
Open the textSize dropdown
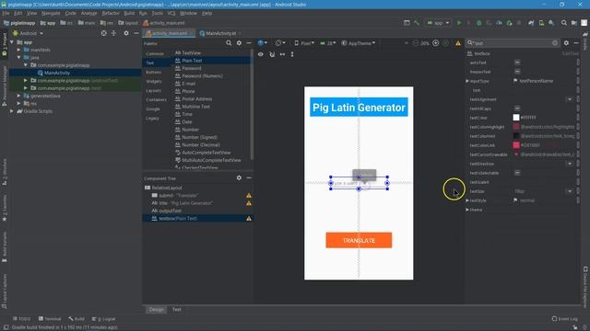coord(570,191)
